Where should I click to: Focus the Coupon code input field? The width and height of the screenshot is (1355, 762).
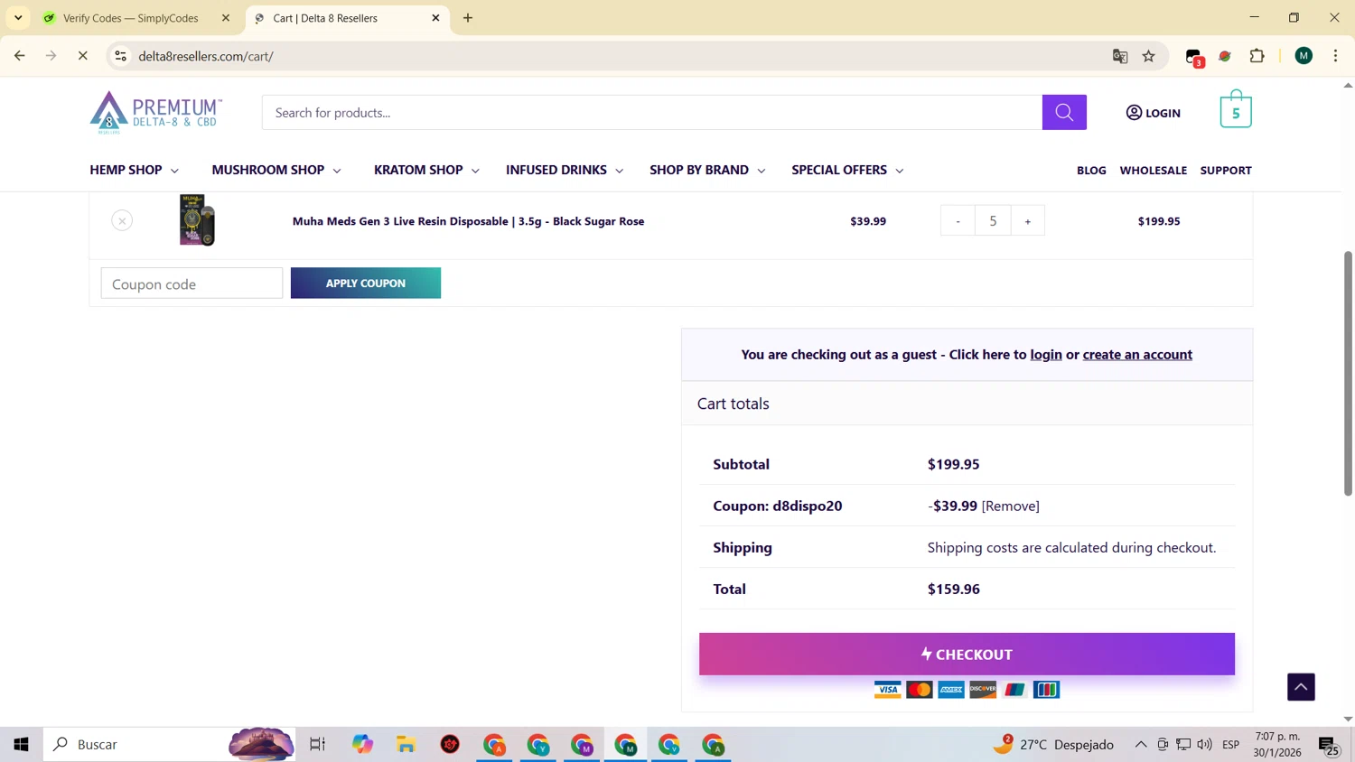[x=192, y=283]
